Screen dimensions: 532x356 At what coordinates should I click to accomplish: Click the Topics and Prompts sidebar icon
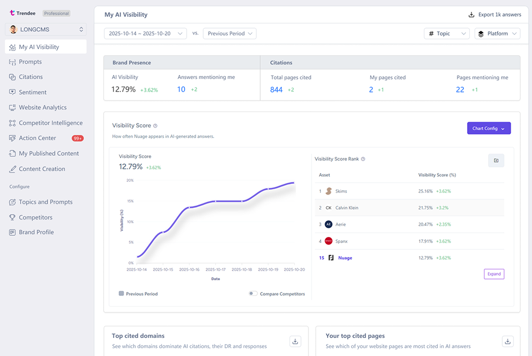click(12, 202)
